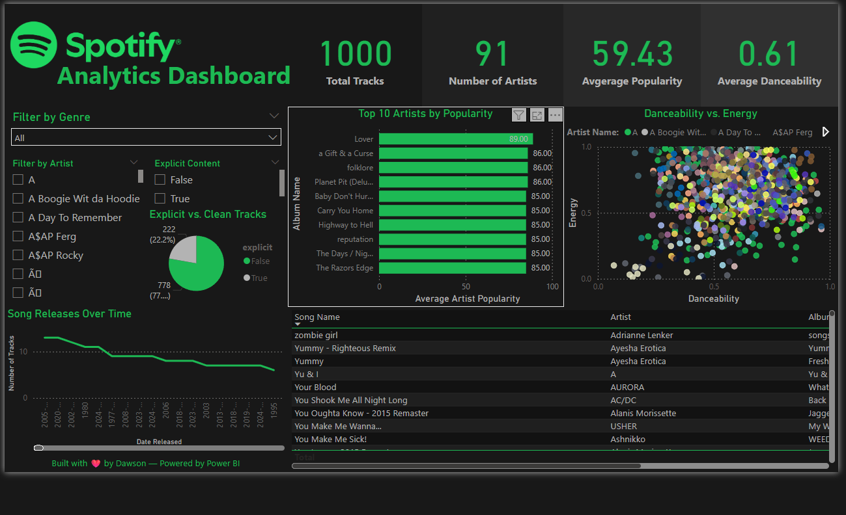This screenshot has height=515, width=846.
Task: Click A$AP Ferg entry in scatter legend
Action: pyautogui.click(x=793, y=132)
